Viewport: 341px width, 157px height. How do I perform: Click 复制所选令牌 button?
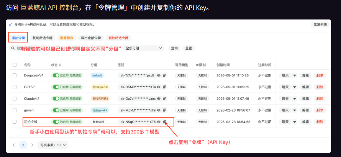click(43, 38)
